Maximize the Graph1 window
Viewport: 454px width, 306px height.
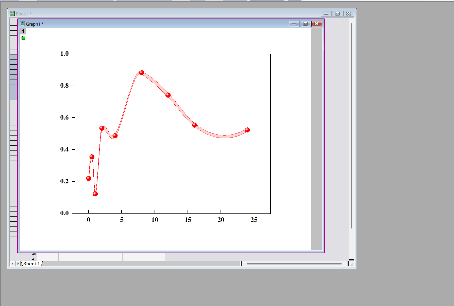306,24
